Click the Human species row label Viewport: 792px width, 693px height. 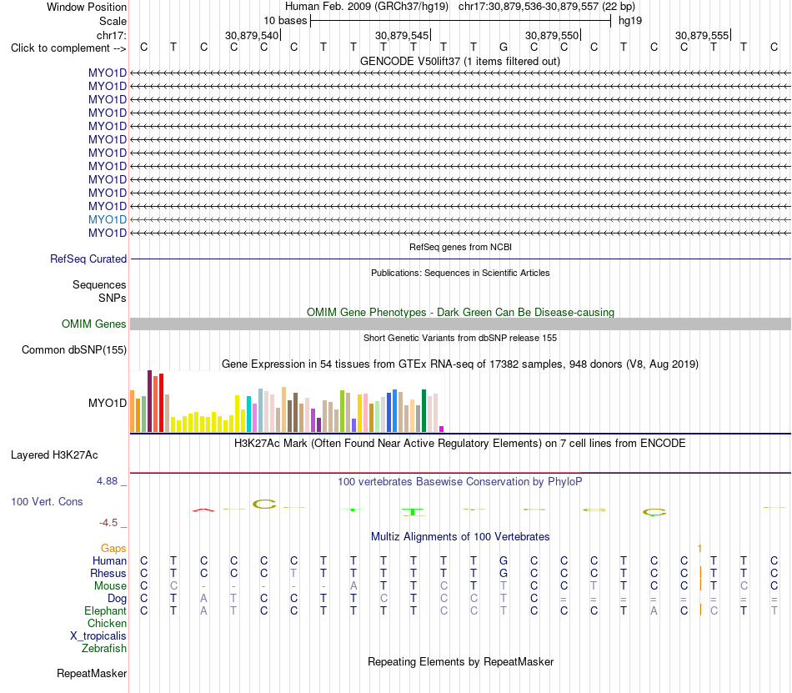pyautogui.click(x=109, y=560)
